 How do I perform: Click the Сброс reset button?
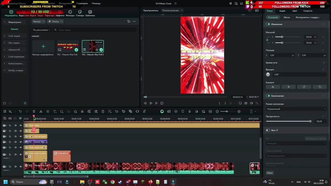[x=270, y=173]
